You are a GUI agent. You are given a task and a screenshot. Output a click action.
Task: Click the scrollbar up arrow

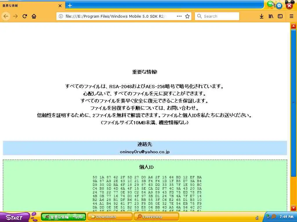tap(294, 26)
